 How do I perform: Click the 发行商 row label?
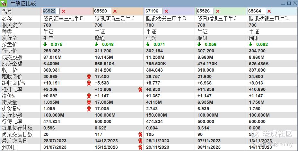click(x=9, y=38)
